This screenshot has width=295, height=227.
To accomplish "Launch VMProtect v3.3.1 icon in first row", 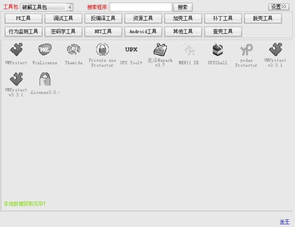I will pyautogui.click(x=275, y=49).
